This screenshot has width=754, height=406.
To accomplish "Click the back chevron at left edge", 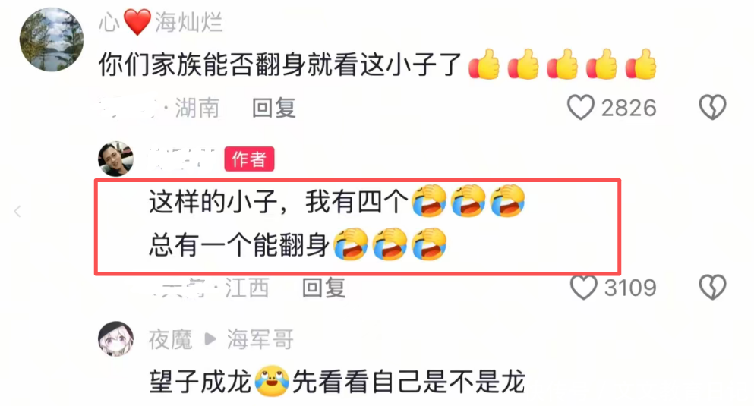I will pyautogui.click(x=17, y=212).
